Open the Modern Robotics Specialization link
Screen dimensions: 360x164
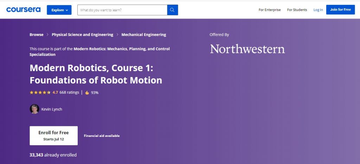point(121,49)
